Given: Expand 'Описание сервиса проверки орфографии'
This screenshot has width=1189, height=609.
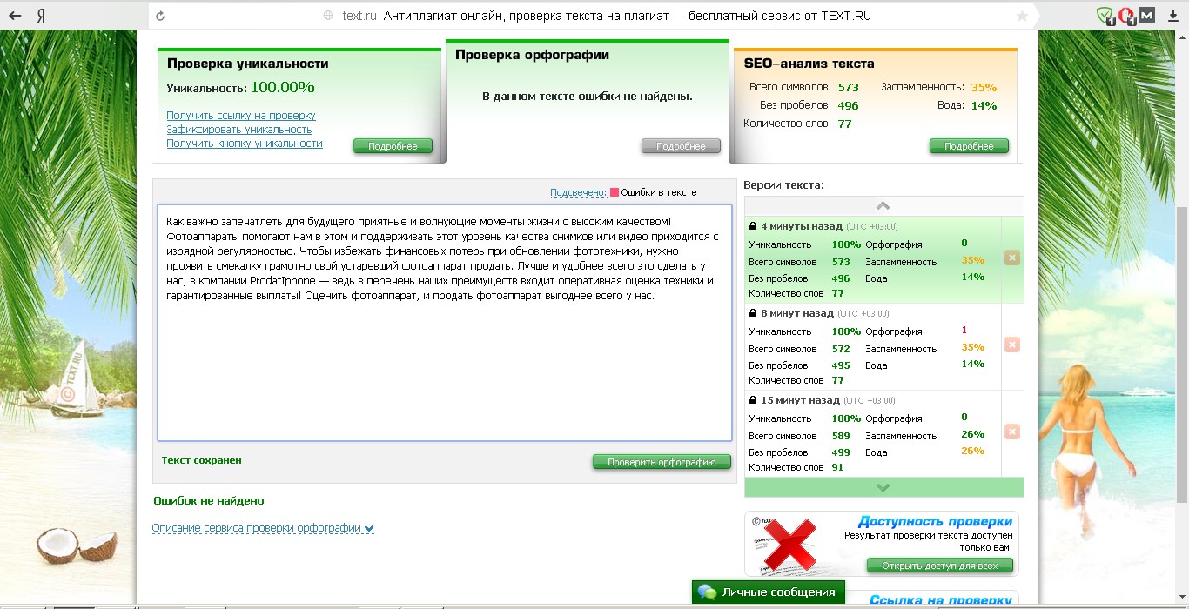Looking at the screenshot, I should (x=263, y=528).
